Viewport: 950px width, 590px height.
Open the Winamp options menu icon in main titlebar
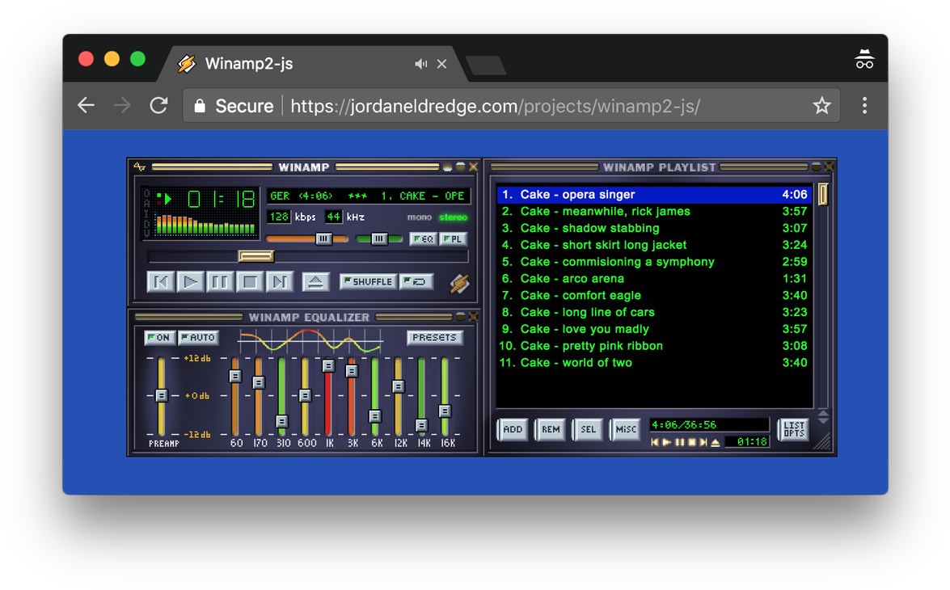[140, 166]
